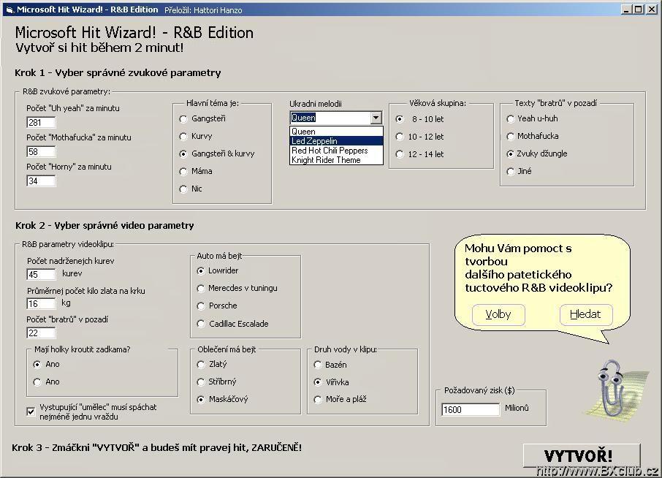Screen dimensions: 662x478
Task: Select the 10 - 12 let age group
Action: pos(400,137)
